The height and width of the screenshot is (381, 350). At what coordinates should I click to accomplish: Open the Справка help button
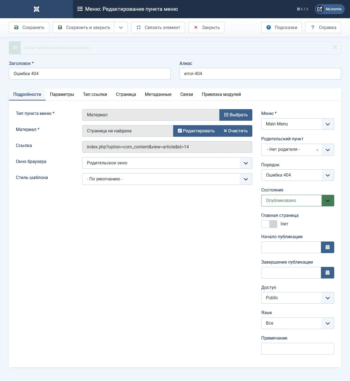tap(323, 27)
